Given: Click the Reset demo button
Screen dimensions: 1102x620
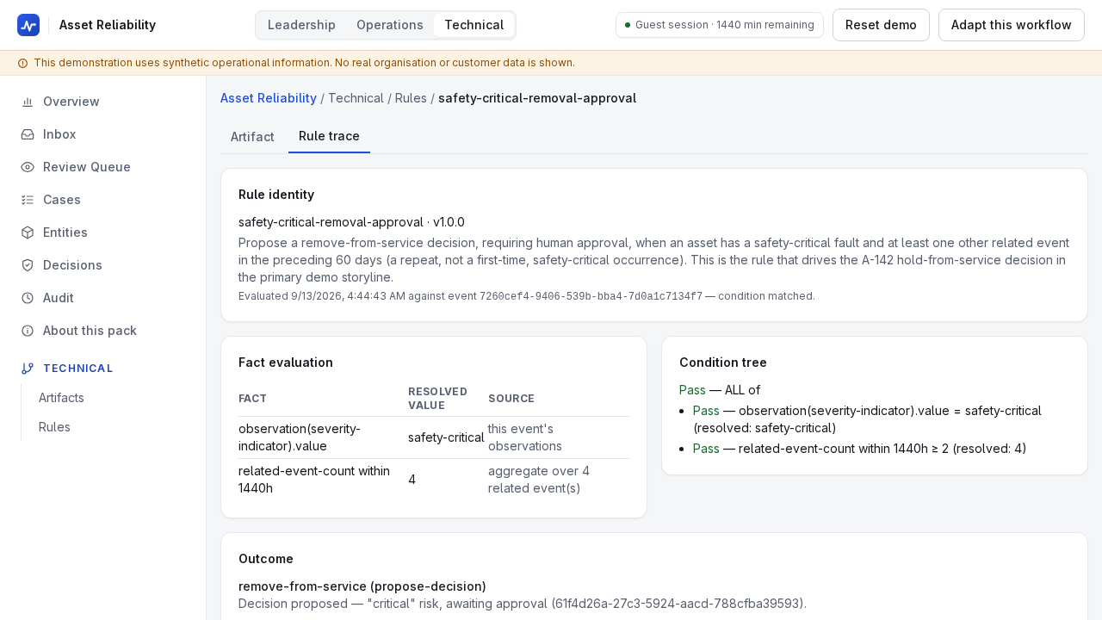Looking at the screenshot, I should pyautogui.click(x=881, y=25).
